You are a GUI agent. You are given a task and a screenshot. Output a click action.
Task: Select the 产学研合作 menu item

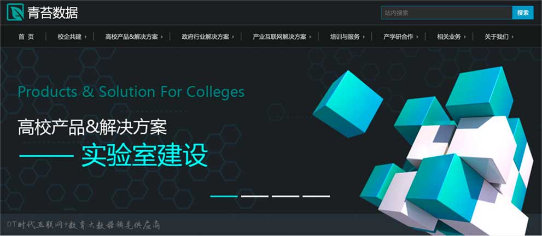[398, 37]
